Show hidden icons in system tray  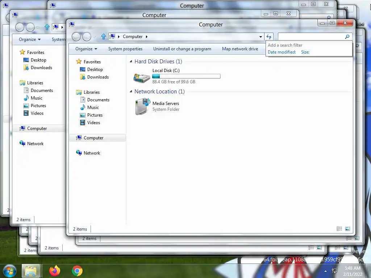(326, 271)
